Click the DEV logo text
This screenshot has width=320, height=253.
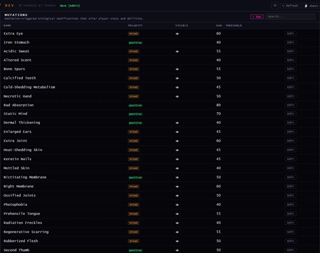tap(9, 6)
